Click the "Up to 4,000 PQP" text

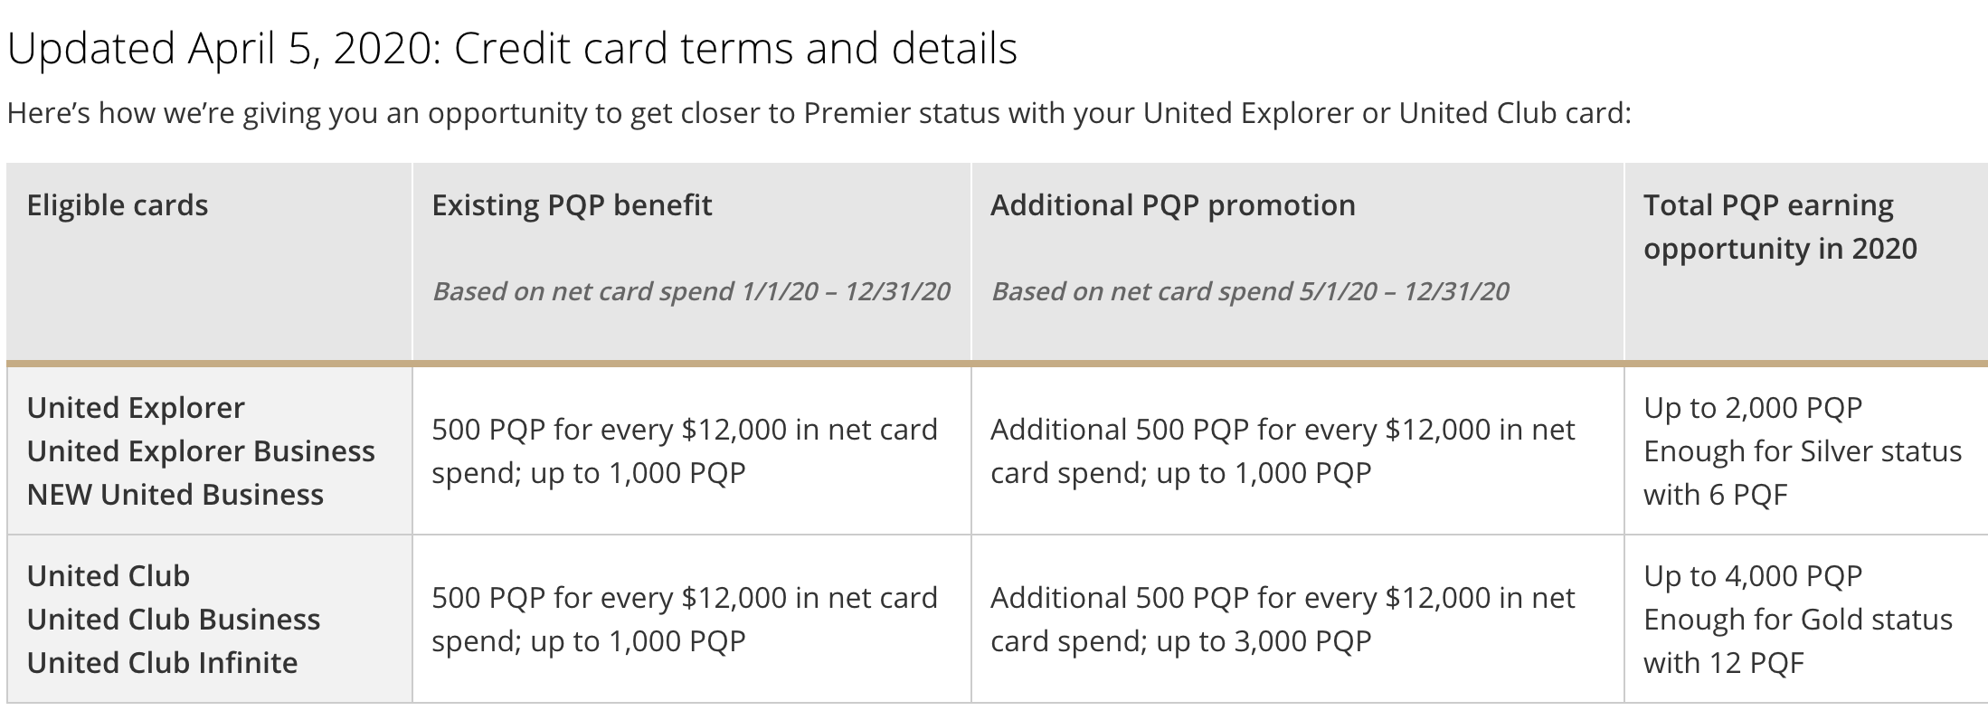tap(1753, 576)
